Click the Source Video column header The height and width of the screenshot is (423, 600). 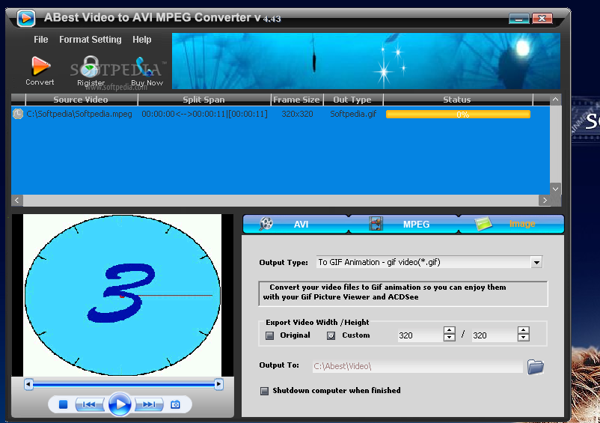(81, 100)
